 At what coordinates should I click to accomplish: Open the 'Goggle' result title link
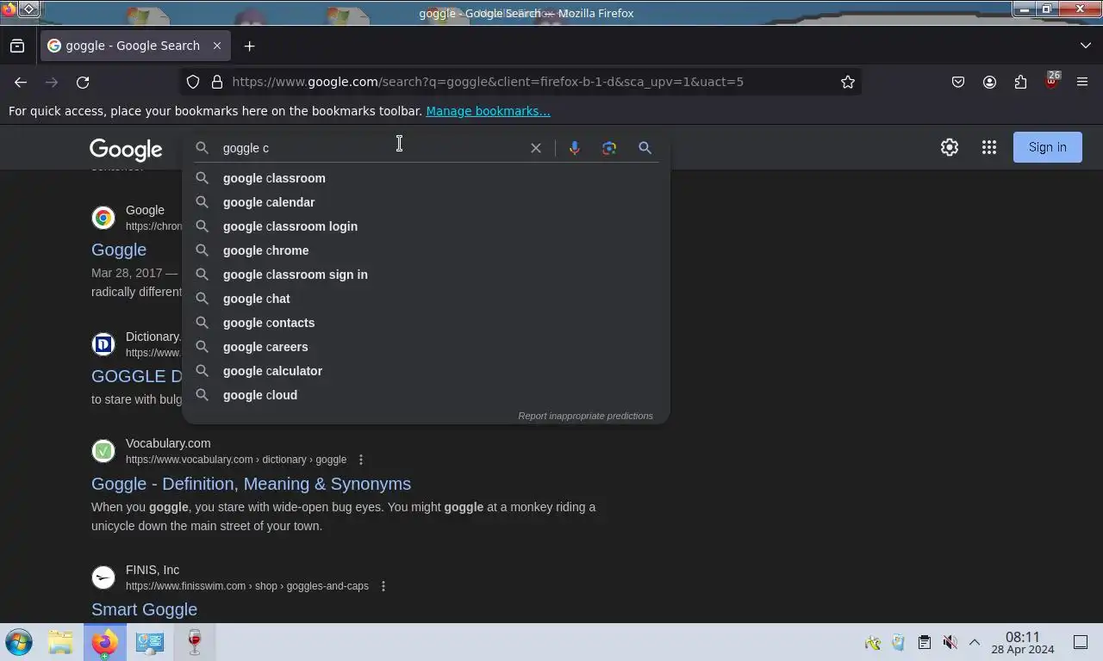click(x=119, y=250)
